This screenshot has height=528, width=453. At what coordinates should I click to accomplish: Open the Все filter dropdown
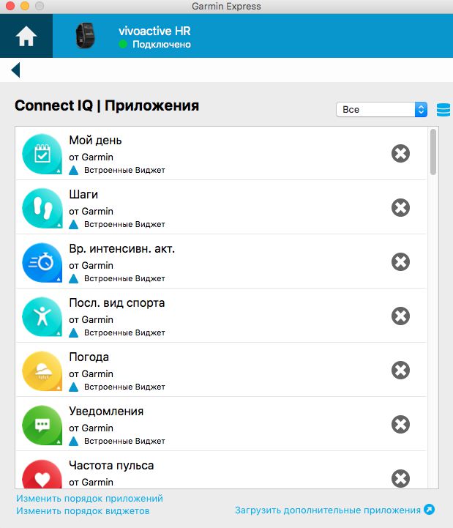[382, 109]
